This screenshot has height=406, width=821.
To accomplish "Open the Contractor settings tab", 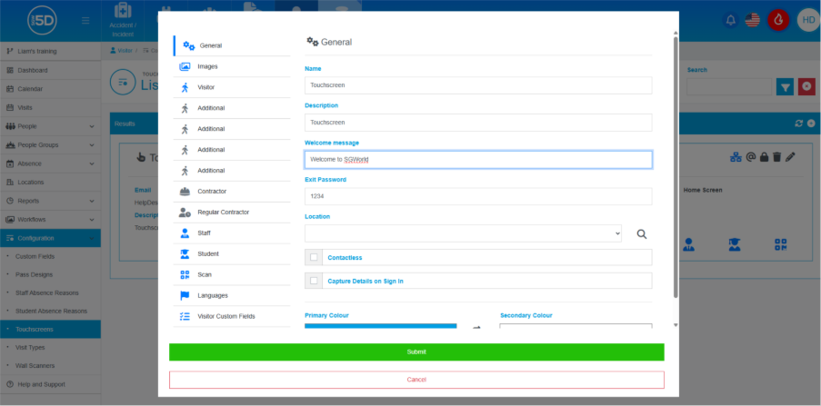I will click(x=232, y=192).
